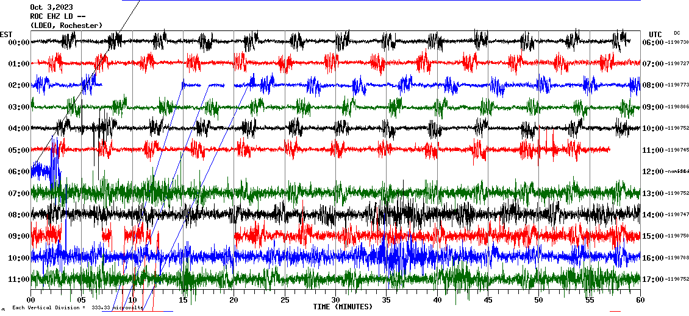Click the DC header at top right
The image size is (689, 316).
pos(677,33)
